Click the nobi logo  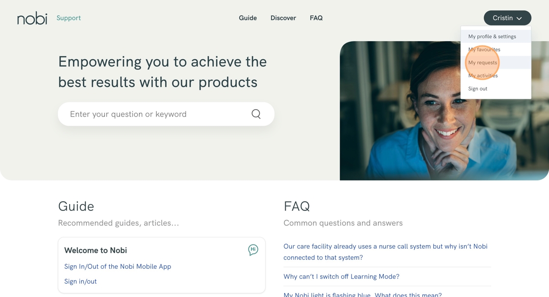32,18
